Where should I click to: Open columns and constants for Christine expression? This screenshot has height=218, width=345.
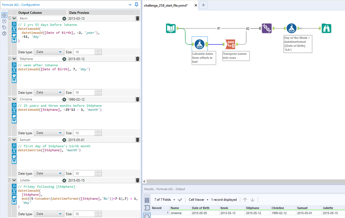[14, 110]
